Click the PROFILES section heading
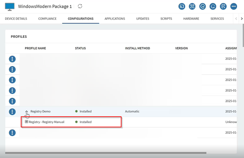 [x=19, y=37]
